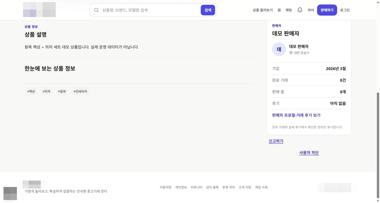Select the #인테리어 tag

pyautogui.click(x=80, y=91)
